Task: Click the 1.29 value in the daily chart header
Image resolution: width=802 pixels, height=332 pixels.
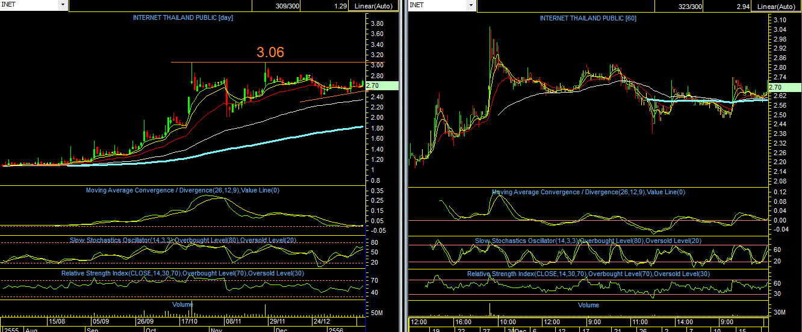Action: pyautogui.click(x=340, y=6)
